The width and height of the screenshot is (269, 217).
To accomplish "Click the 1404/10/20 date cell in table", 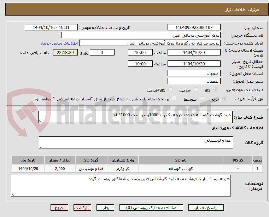I will pyautogui.click(x=28, y=169).
